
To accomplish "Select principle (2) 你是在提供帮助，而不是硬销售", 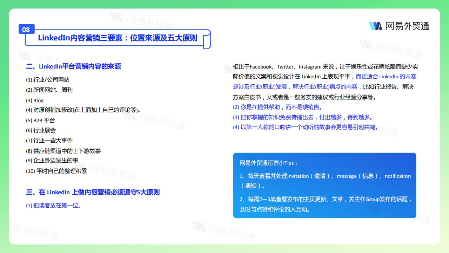I will point(277,107).
